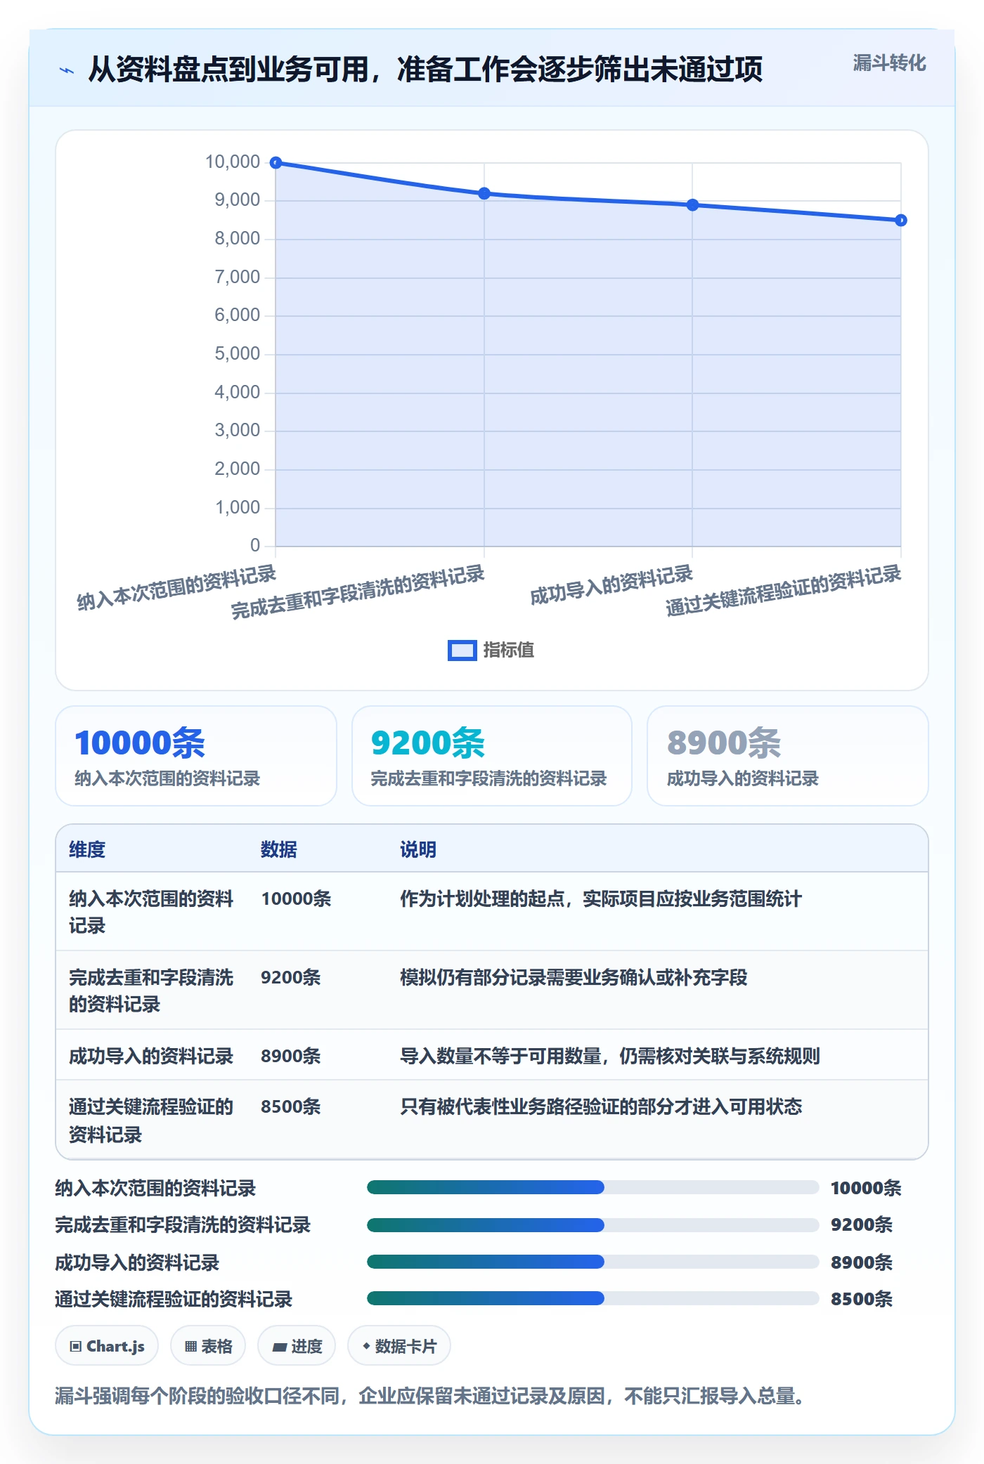Select the chart data point for 成功导入的资料记录
984x1464 pixels.
692,205
